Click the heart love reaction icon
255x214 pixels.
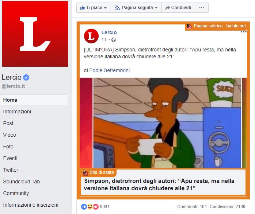96,207
